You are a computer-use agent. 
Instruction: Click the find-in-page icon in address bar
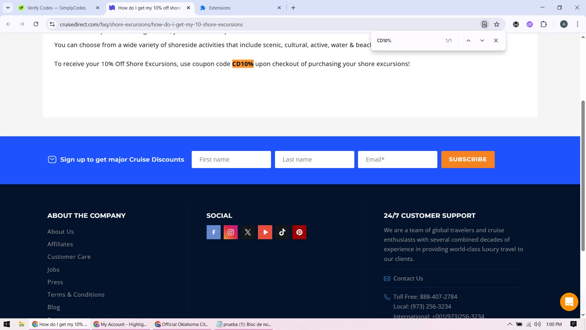click(x=484, y=24)
